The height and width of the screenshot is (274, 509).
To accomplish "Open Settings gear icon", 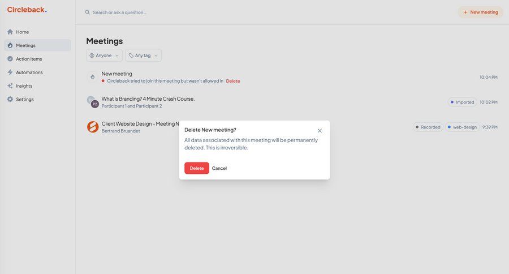I will pyautogui.click(x=10, y=100).
